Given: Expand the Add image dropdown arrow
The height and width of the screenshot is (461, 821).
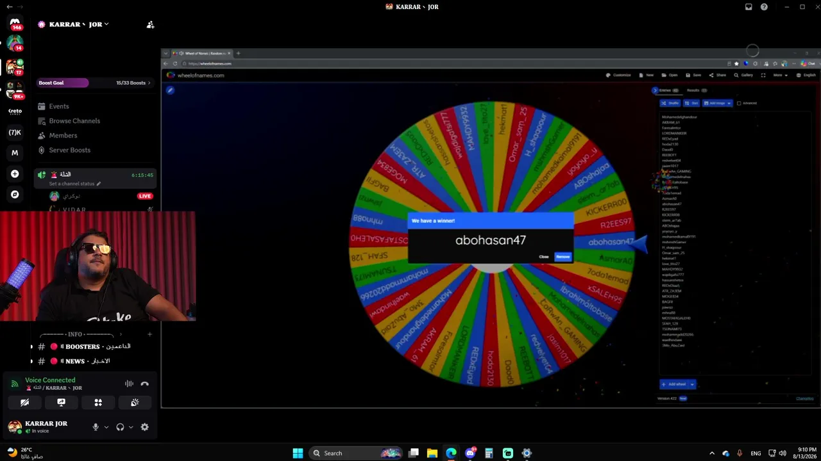Looking at the screenshot, I should click(x=729, y=103).
